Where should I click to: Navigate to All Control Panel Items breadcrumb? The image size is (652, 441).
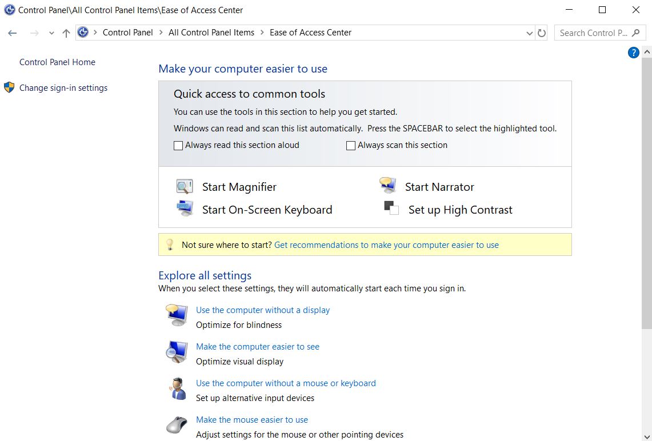click(211, 33)
